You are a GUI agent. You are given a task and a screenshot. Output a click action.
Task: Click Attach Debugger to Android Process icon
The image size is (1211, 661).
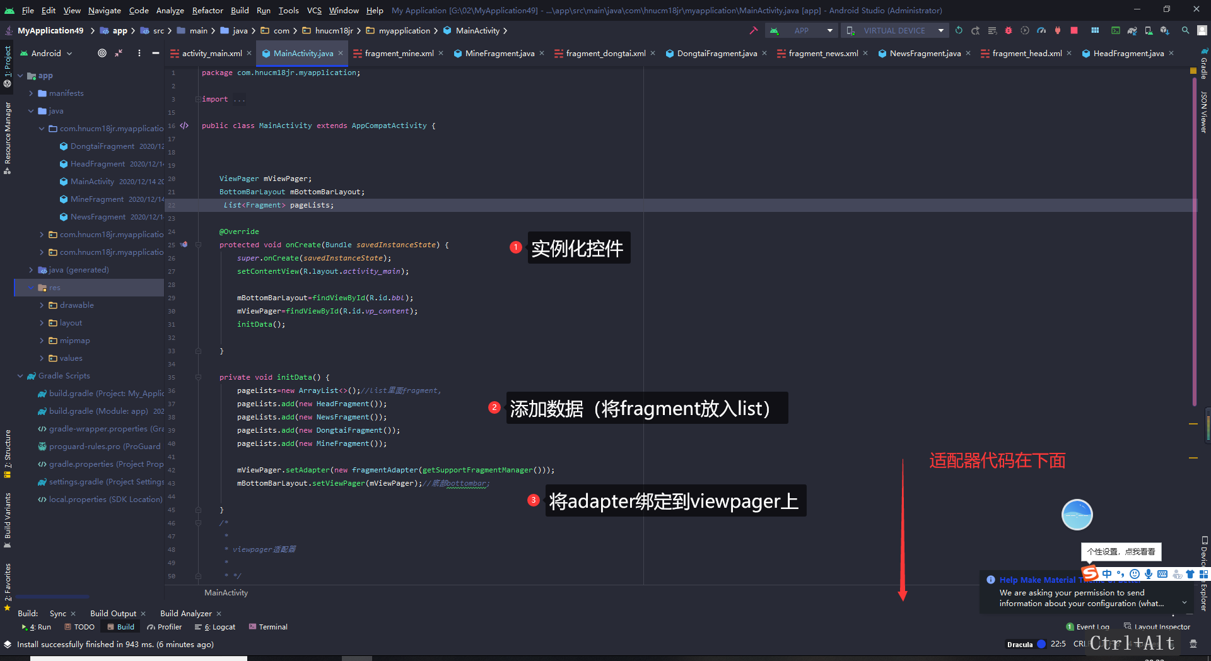[1058, 30]
